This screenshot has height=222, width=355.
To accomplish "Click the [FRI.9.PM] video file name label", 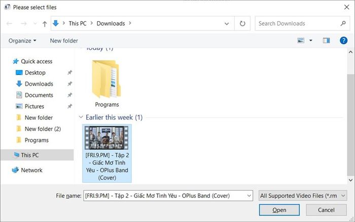I will pos(107,166).
